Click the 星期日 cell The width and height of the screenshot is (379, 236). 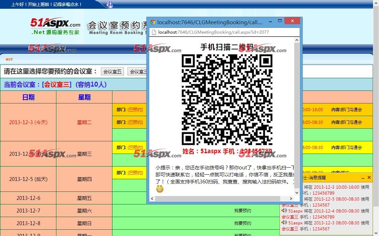[84, 223]
